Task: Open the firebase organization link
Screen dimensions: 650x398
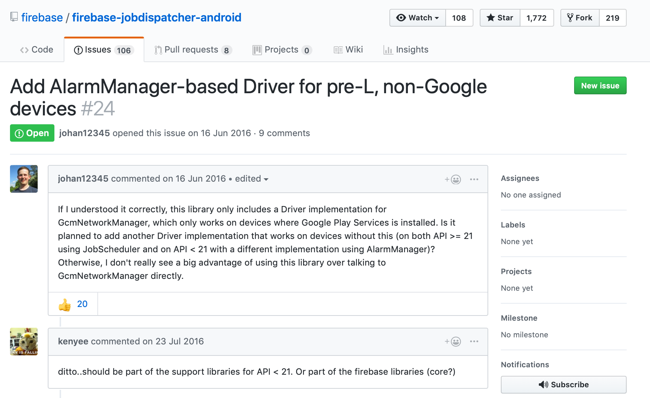Action: pos(42,17)
